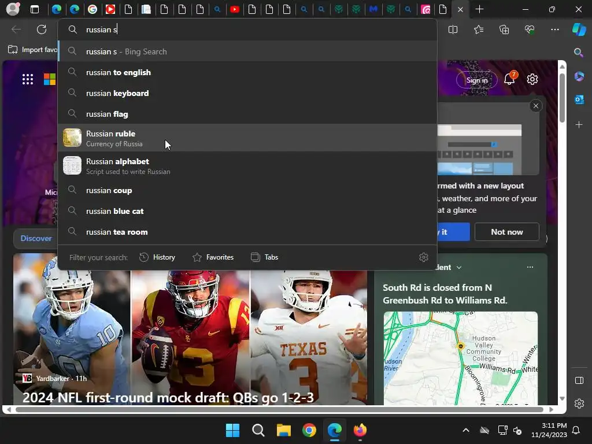Open a new tab with the plus button

[479, 9]
